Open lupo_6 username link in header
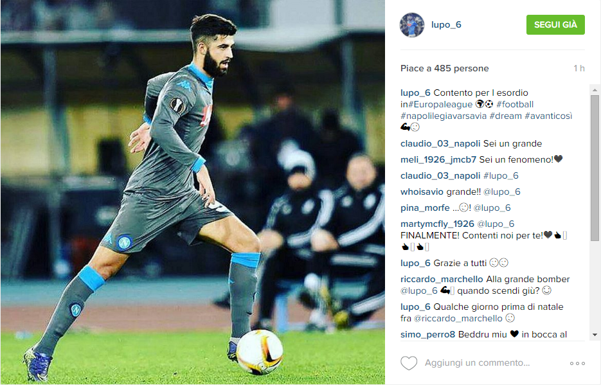This screenshot has width=601, height=385. (446, 25)
